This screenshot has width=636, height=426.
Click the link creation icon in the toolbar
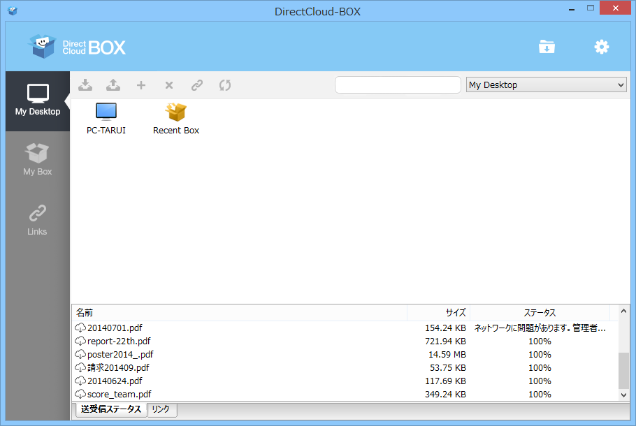click(x=196, y=85)
